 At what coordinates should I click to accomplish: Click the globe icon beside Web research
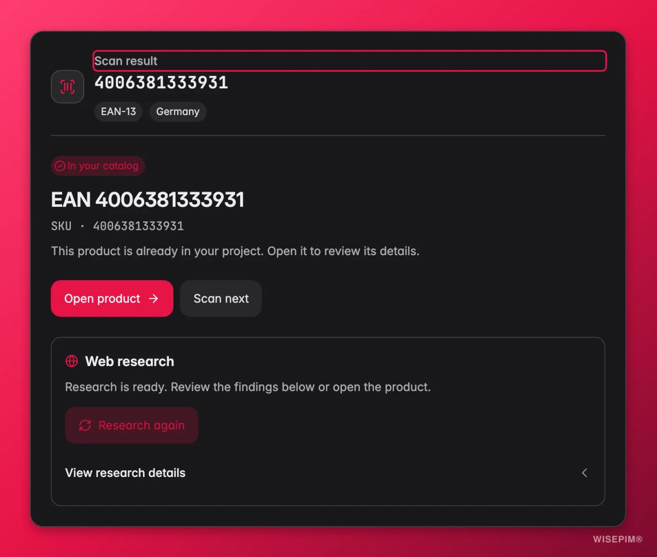click(72, 361)
